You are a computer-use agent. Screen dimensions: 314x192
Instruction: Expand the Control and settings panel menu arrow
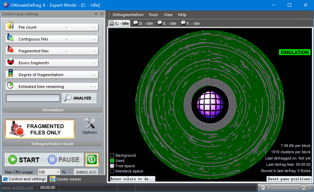[96, 14]
